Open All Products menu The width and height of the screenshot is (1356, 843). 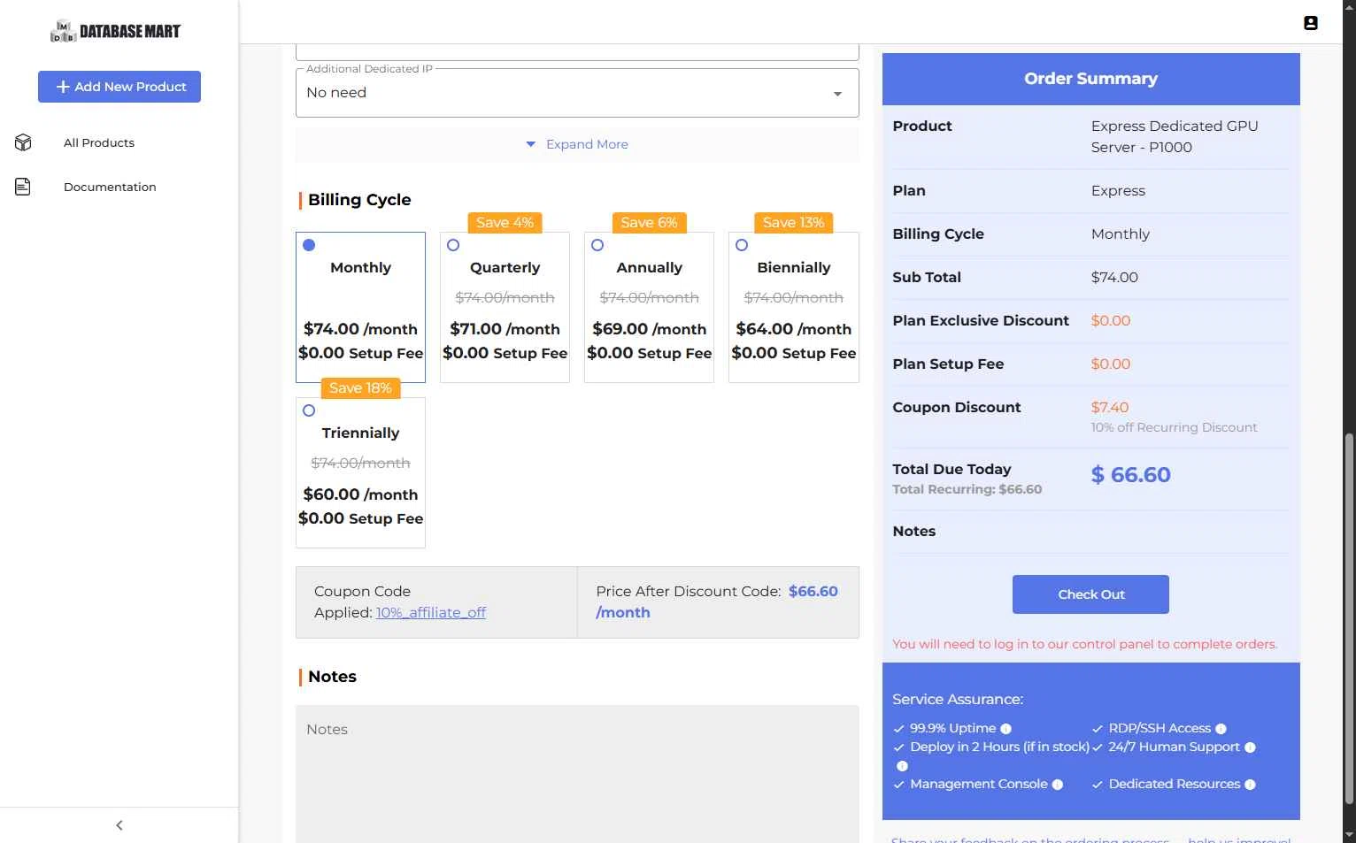pos(99,142)
